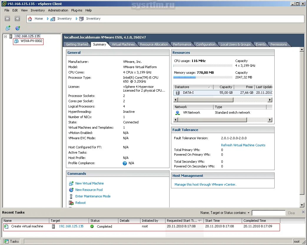The height and width of the screenshot is (245, 307).
Task: Click the WSVA-PV-0002 virtual machine icon
Action: tap(17, 41)
